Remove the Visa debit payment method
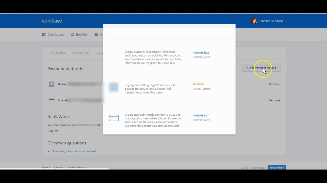 click(x=274, y=100)
